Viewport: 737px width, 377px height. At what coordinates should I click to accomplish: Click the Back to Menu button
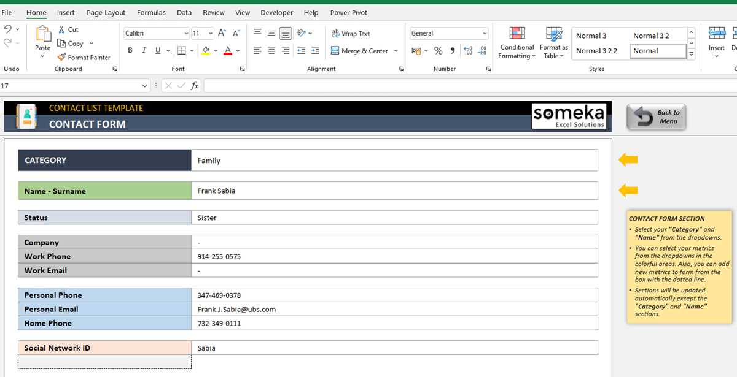point(657,116)
